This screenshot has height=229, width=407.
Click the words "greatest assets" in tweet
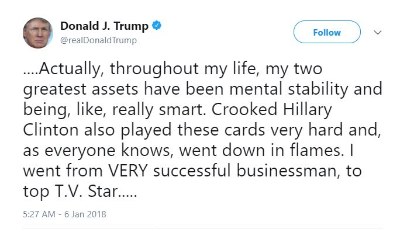tap(81, 89)
